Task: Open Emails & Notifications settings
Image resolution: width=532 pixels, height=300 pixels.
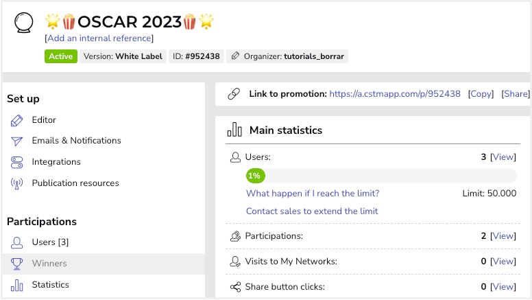Action: (x=76, y=141)
